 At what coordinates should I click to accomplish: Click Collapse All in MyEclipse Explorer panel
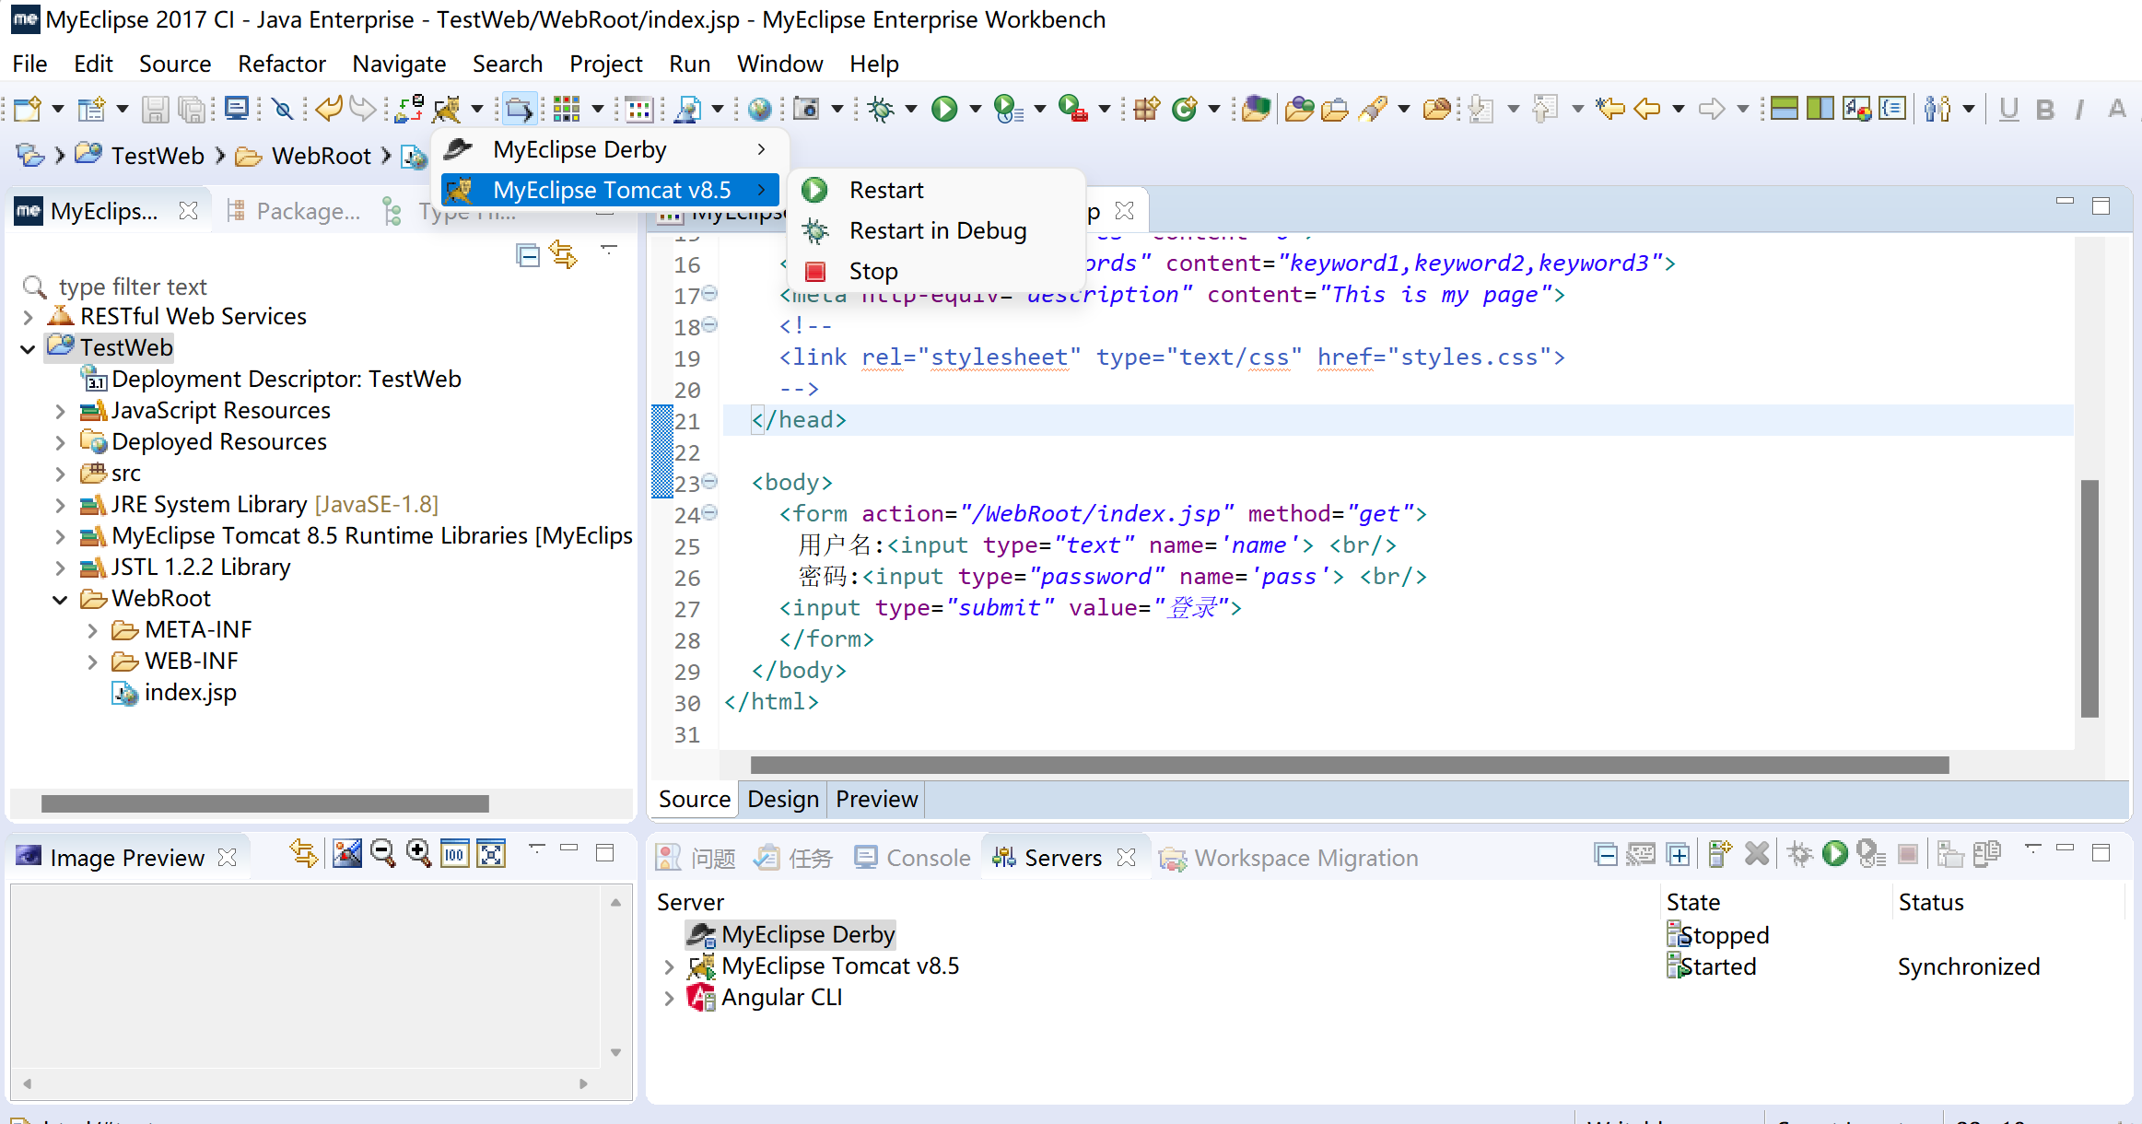tap(527, 256)
